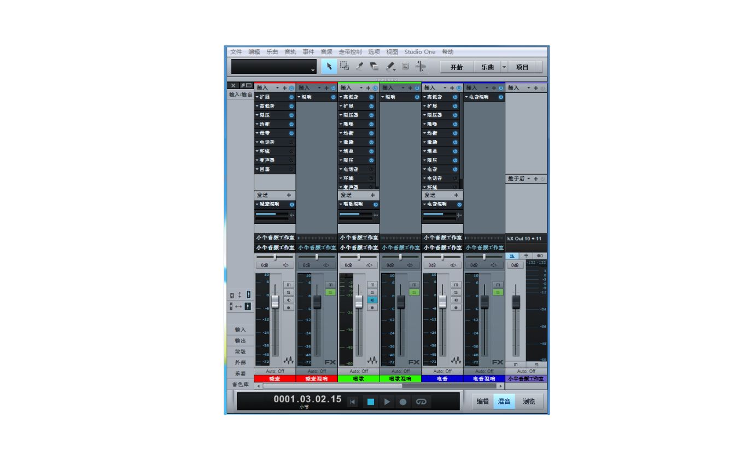
Task: Click the 音色库 button on the left
Action: tap(241, 384)
